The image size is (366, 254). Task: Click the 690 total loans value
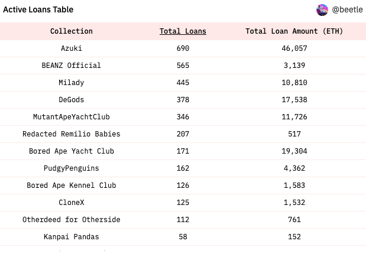pyautogui.click(x=183, y=48)
